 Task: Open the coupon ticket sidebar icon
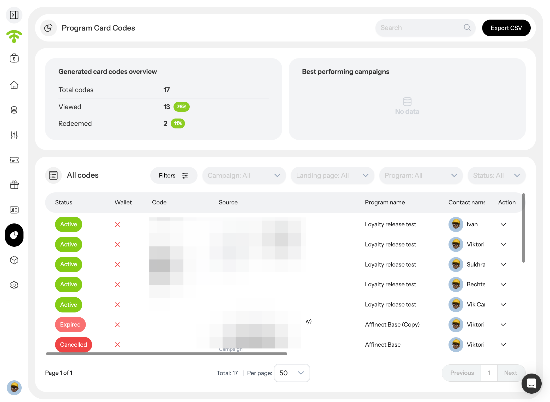[14, 160]
